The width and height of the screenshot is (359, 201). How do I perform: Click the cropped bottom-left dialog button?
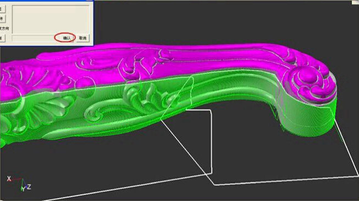[2, 38]
